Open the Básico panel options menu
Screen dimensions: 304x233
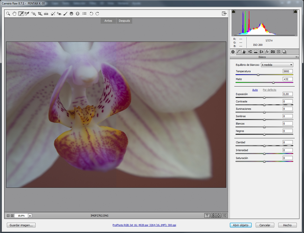click(x=297, y=57)
